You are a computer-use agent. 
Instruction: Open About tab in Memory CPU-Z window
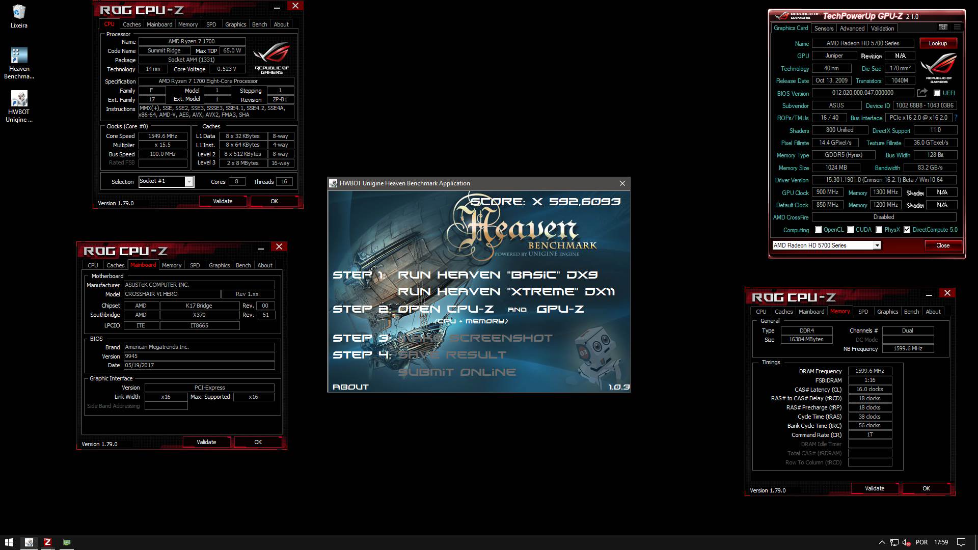pos(933,312)
